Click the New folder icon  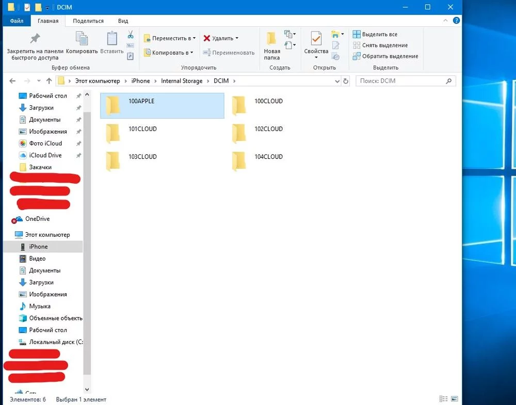pos(271,39)
